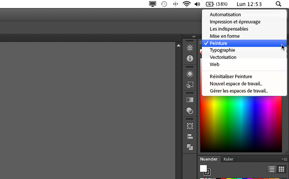Pick a color from the spectrum ramp

coord(241,124)
